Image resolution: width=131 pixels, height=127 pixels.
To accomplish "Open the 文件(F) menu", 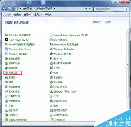I will point(7,14).
